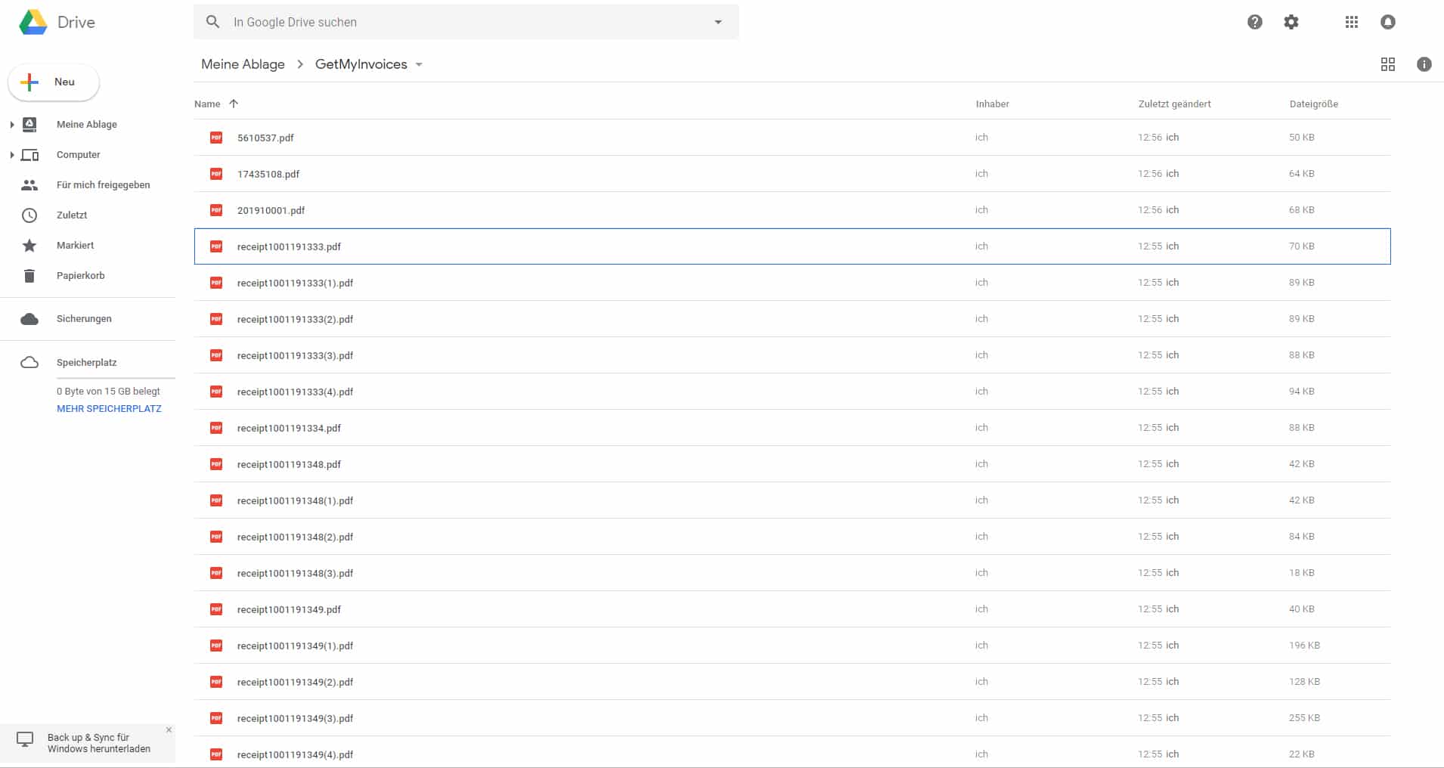1444x768 pixels.
Task: Click PDF icon of receipt1001191349.pdf
Action: click(x=216, y=609)
